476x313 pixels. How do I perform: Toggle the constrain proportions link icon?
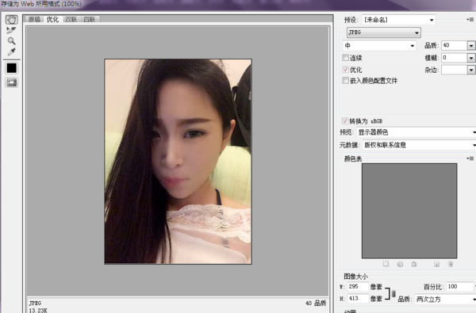pyautogui.click(x=393, y=293)
